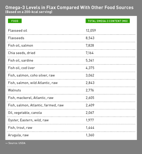Select Fish, salmon, coho silver, raw

[x=31, y=75]
